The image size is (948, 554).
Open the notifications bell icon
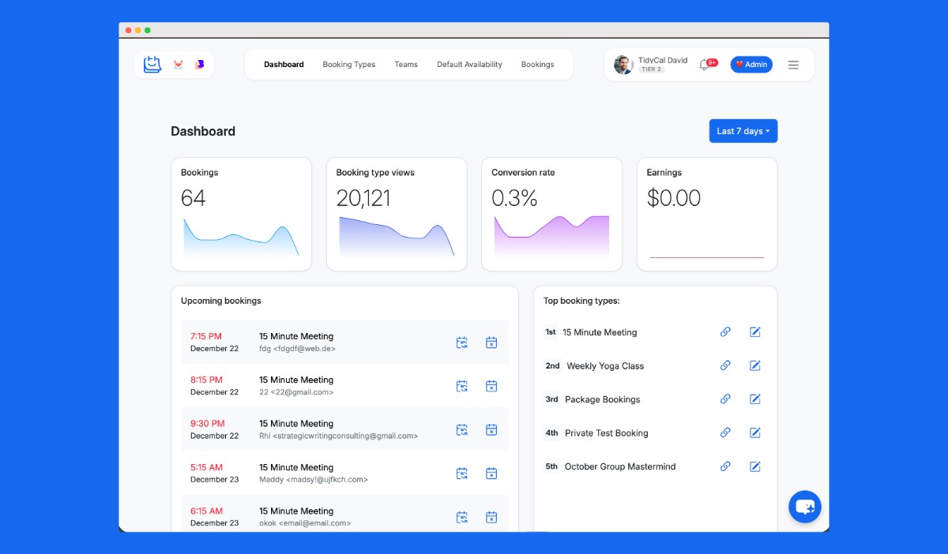pyautogui.click(x=704, y=65)
